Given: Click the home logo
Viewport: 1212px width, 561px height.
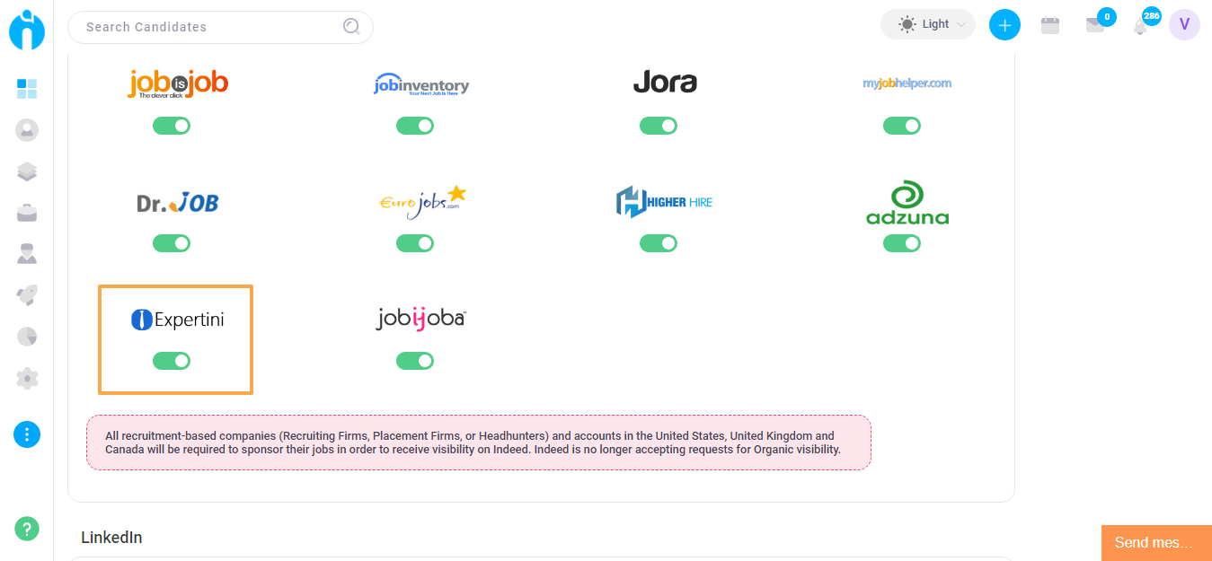Looking at the screenshot, I should click(27, 29).
